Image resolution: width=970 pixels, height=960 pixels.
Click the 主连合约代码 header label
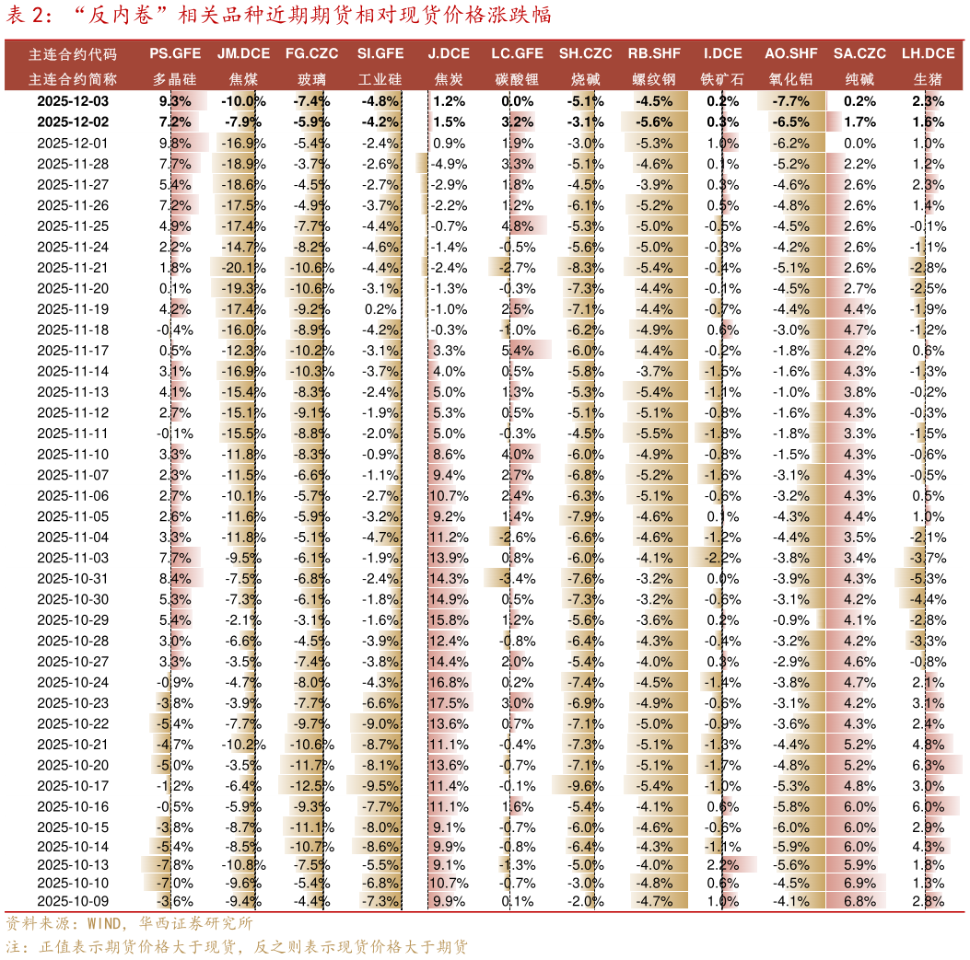pos(73,54)
